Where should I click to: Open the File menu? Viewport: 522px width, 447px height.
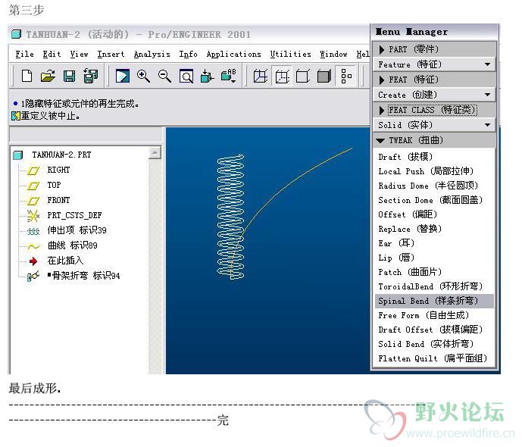(25, 55)
